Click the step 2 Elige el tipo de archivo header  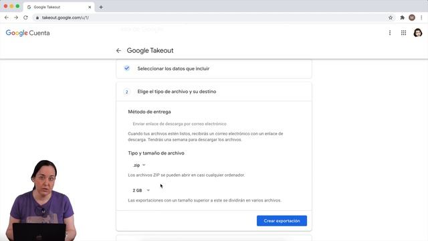pos(214,92)
